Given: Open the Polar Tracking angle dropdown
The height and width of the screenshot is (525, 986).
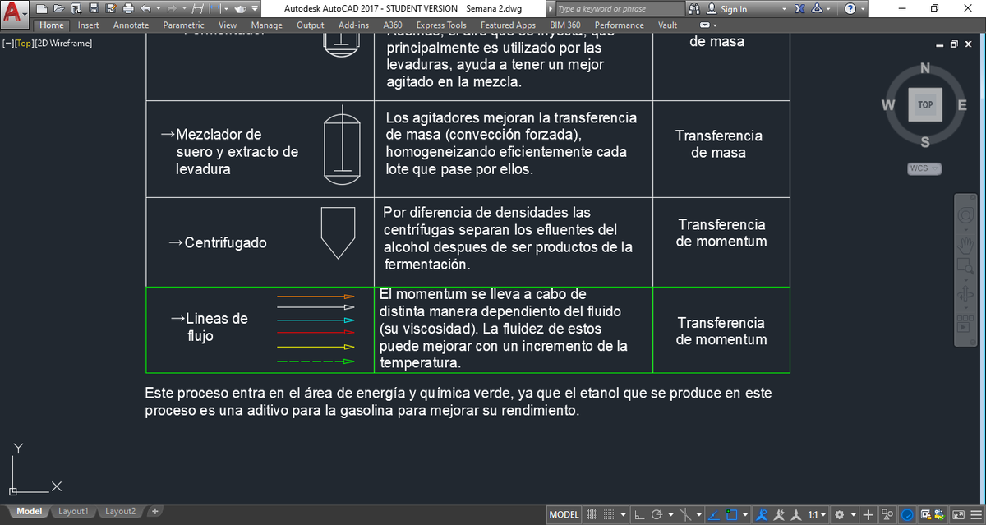Looking at the screenshot, I should point(670,515).
